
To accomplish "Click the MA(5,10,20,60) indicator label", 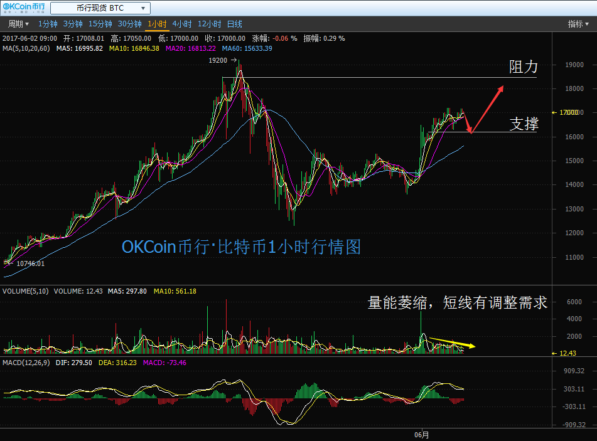I will [x=27, y=48].
